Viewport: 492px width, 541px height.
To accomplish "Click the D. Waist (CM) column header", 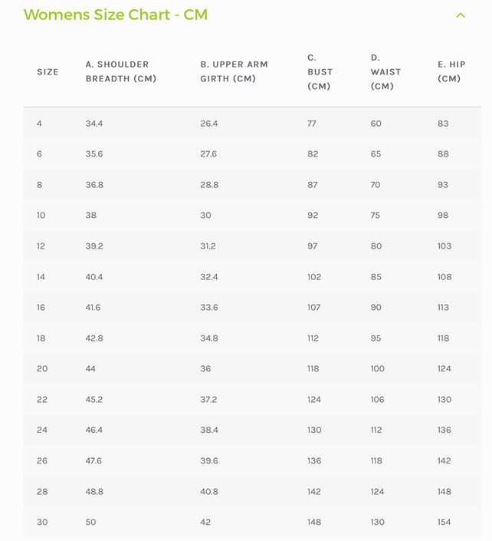I will pyautogui.click(x=385, y=72).
